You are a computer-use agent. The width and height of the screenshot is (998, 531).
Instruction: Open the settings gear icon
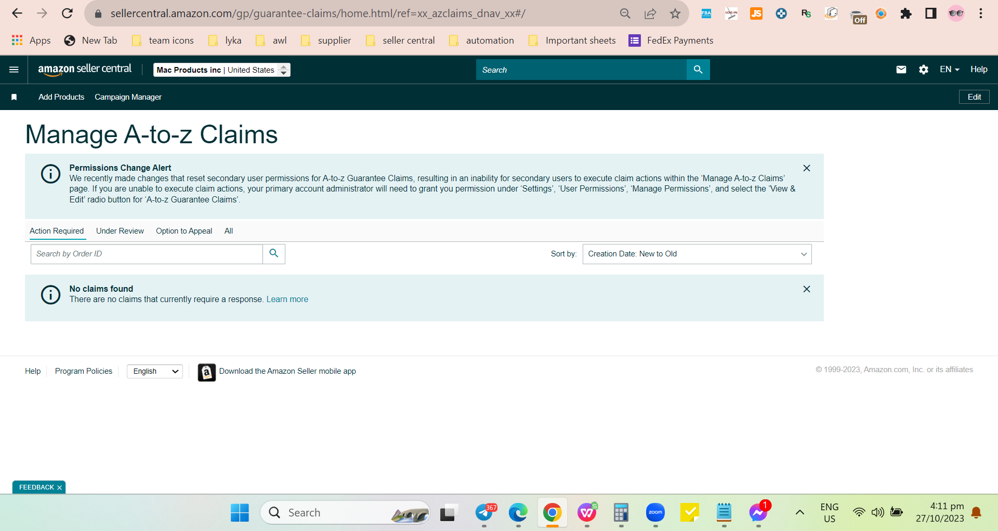point(924,70)
